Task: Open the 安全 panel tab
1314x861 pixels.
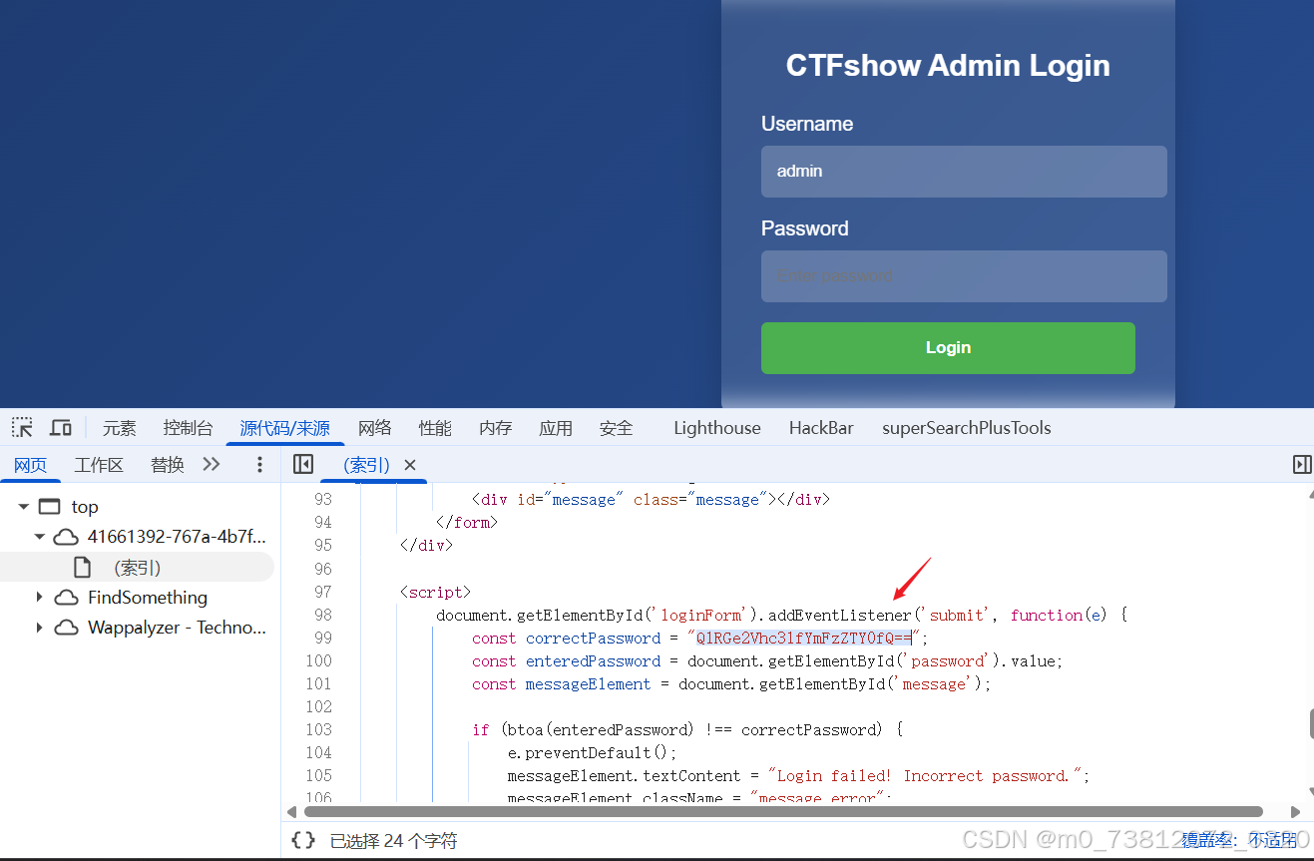Action: click(x=616, y=428)
